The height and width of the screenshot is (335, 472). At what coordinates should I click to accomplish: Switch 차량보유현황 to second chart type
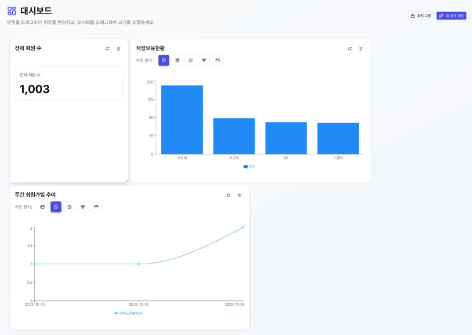click(177, 60)
